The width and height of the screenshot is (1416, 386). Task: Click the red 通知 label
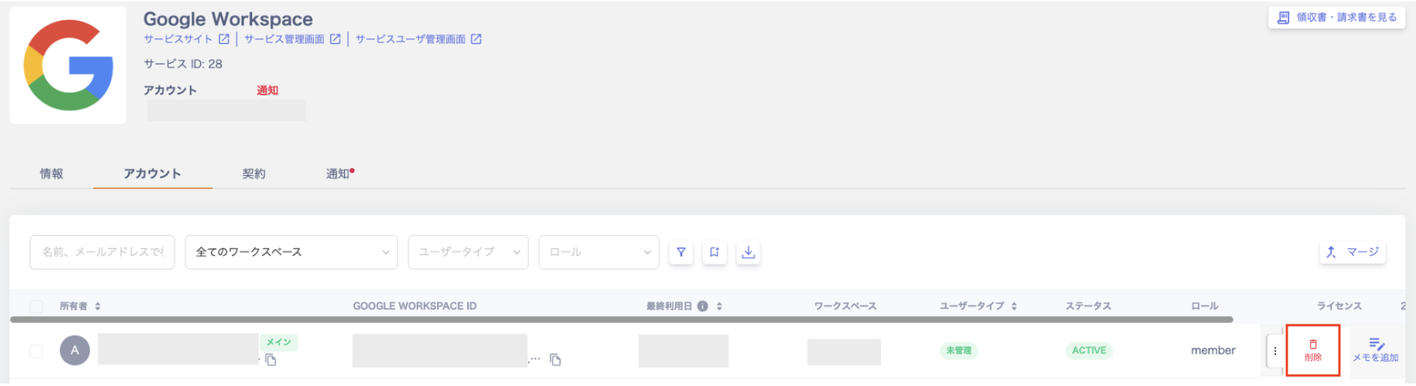[x=267, y=90]
